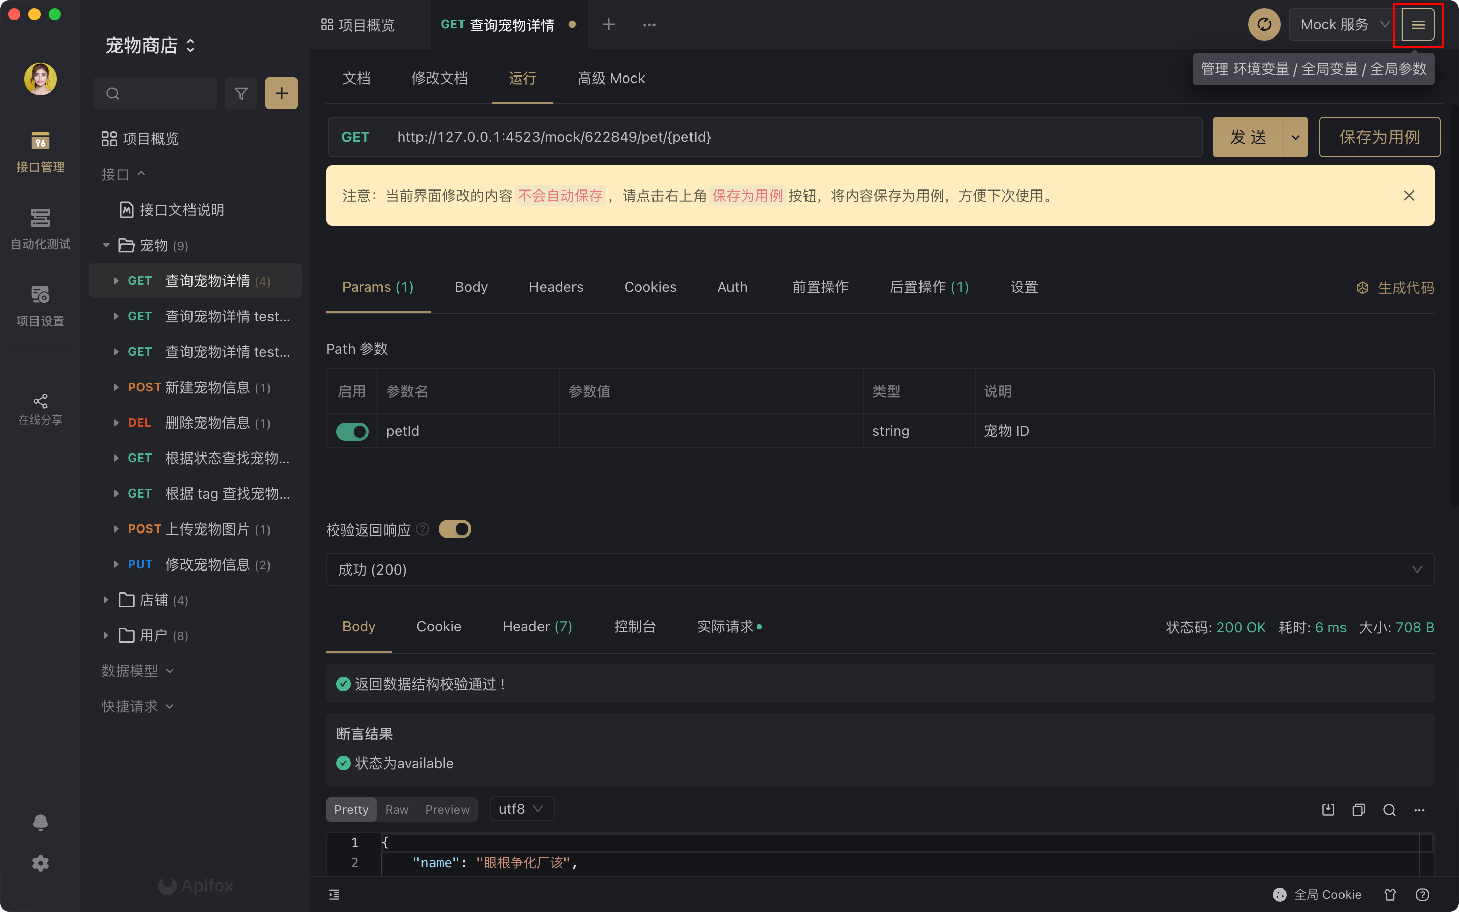
Task: Open the 高级 Mock tab
Action: [611, 79]
